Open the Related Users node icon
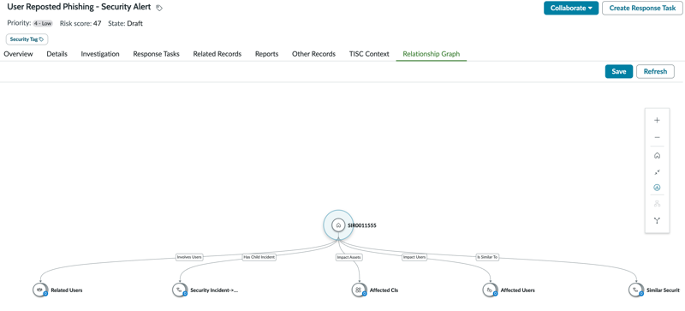685x311 pixels. (40, 290)
